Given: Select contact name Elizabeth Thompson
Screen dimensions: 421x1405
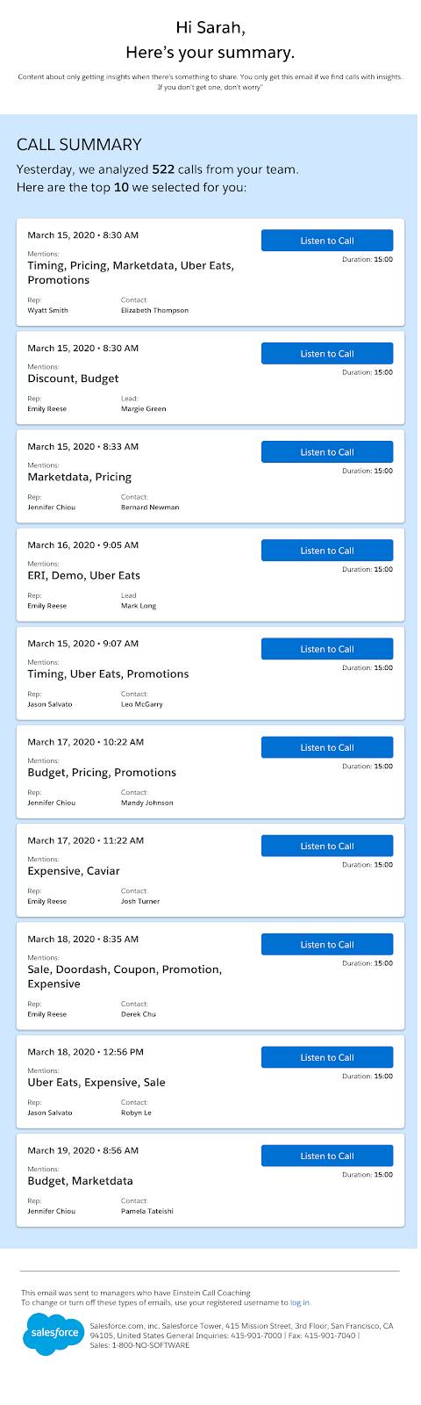Looking at the screenshot, I should click(154, 310).
